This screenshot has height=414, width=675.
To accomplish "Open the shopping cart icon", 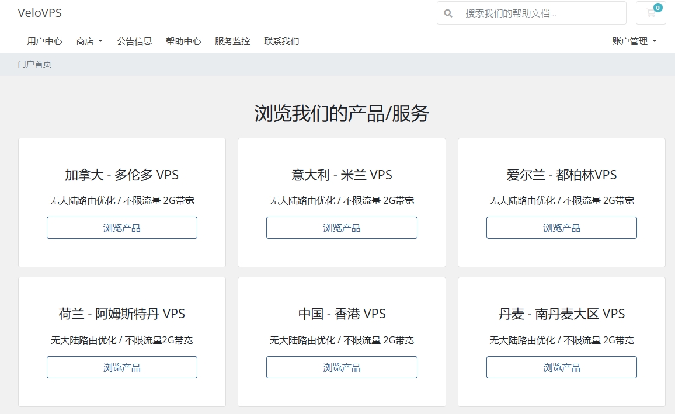I will click(x=650, y=13).
